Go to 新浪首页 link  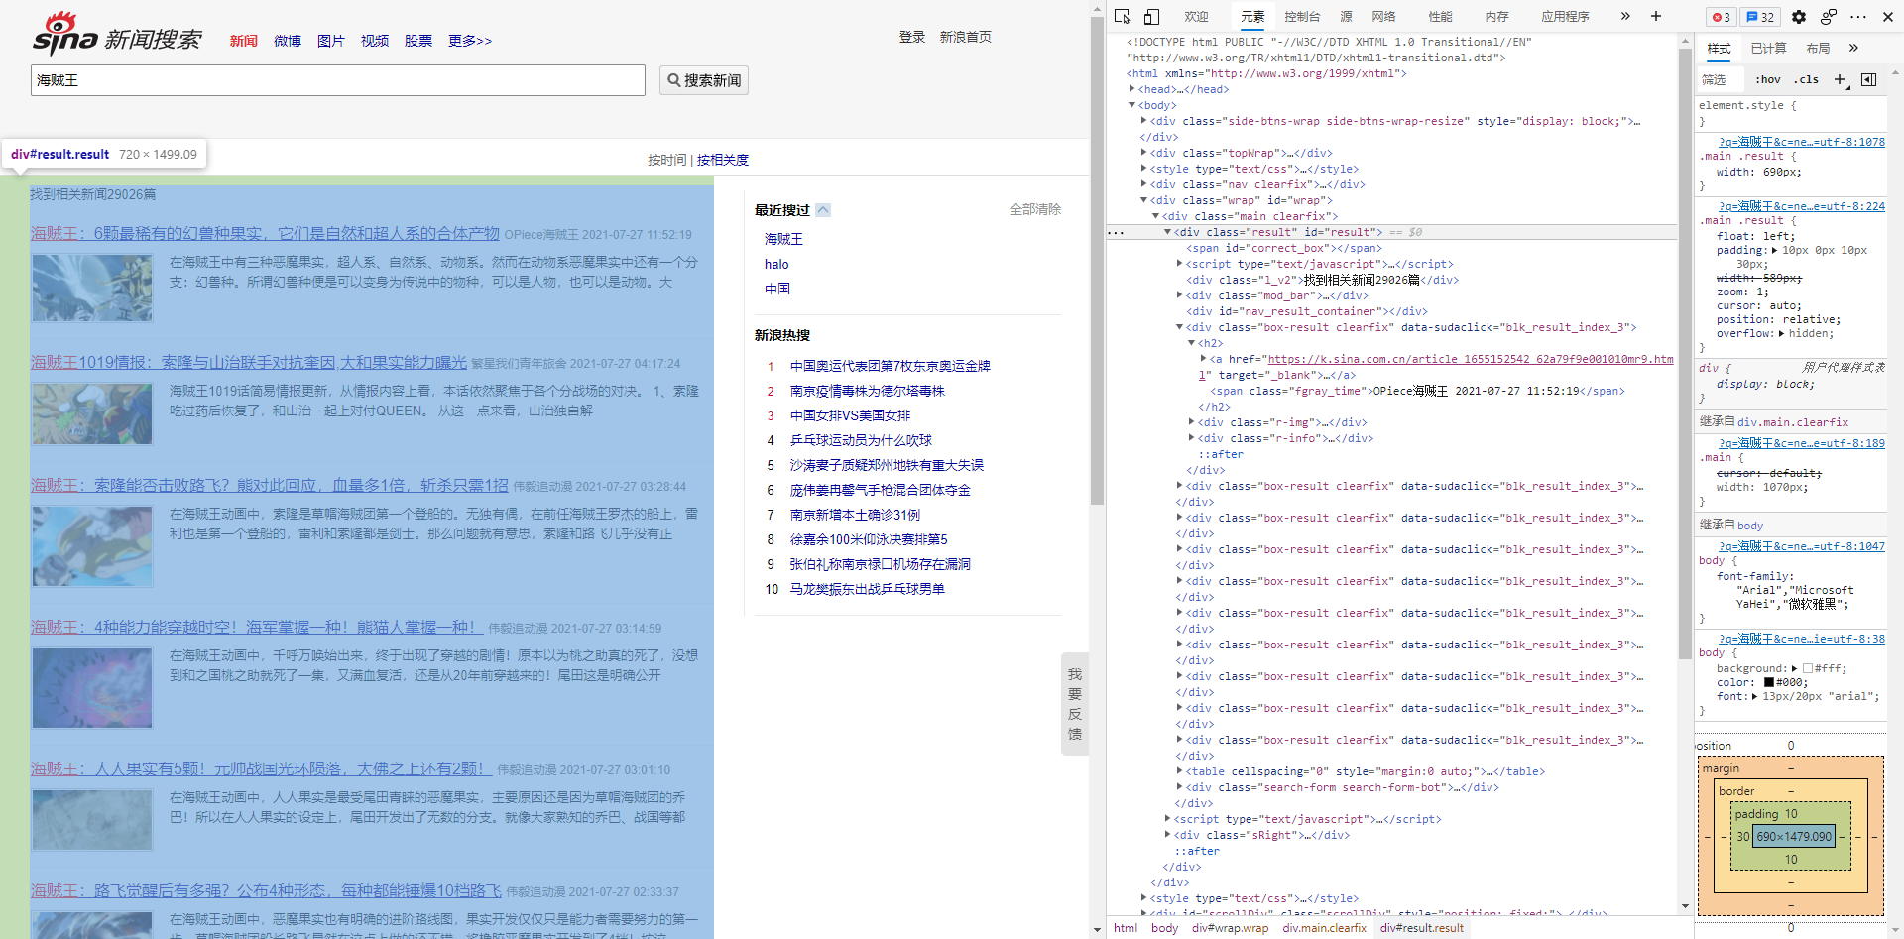click(x=966, y=37)
